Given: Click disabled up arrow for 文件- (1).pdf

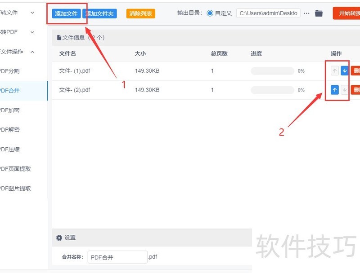Looking at the screenshot, I should point(335,71).
